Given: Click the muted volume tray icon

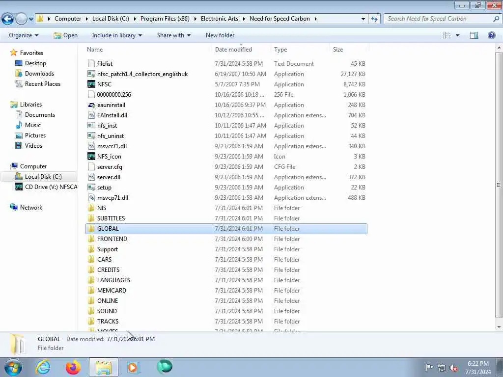Looking at the screenshot, I should click(x=453, y=368).
